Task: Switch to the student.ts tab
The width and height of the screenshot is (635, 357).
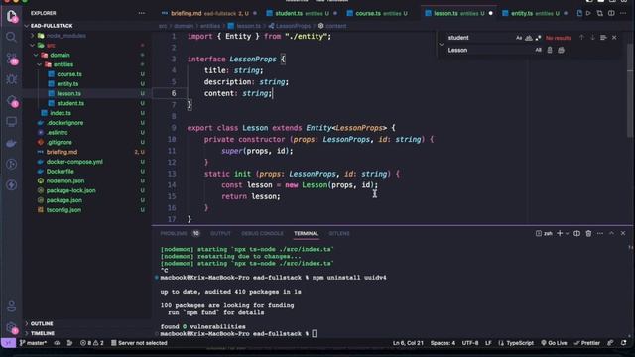Action: click(x=302, y=13)
